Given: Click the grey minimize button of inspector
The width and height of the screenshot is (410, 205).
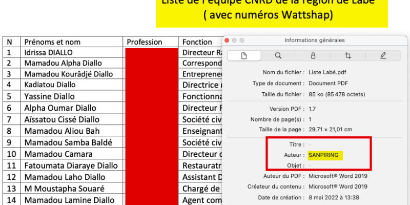Looking at the screenshot, I should (x=235, y=40).
